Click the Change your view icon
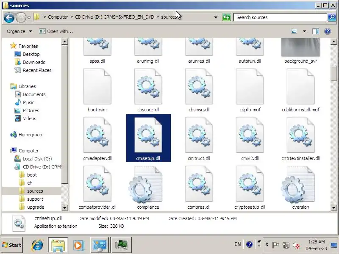This screenshot has height=254, width=339. click(294, 31)
